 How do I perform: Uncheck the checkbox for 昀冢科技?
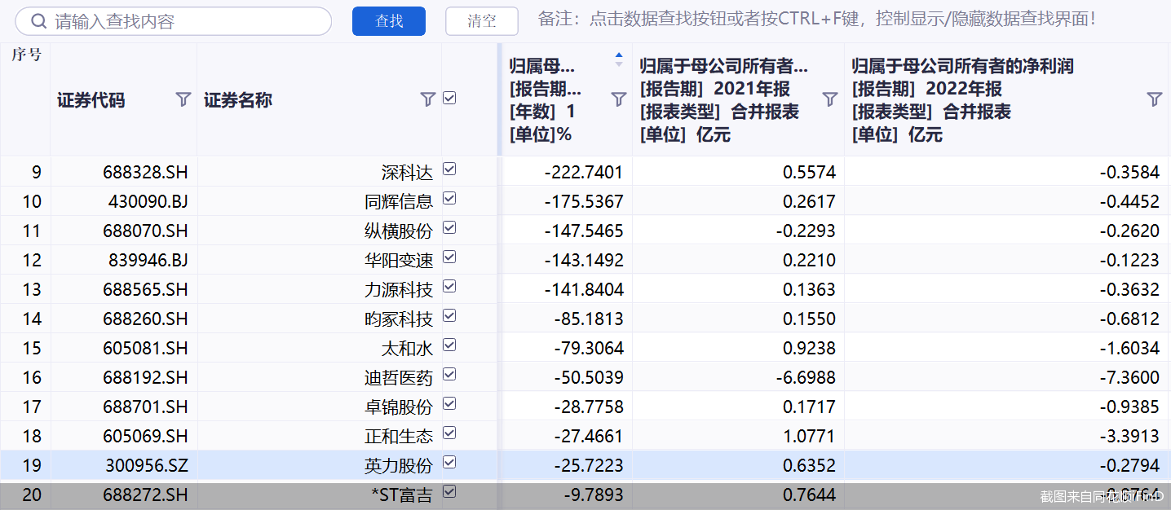[449, 316]
